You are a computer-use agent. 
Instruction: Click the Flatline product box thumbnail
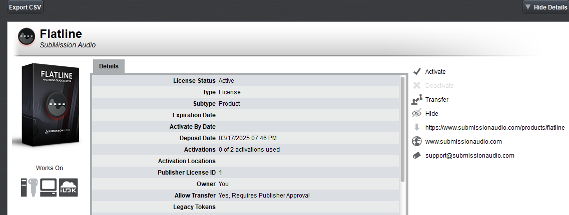click(47, 105)
